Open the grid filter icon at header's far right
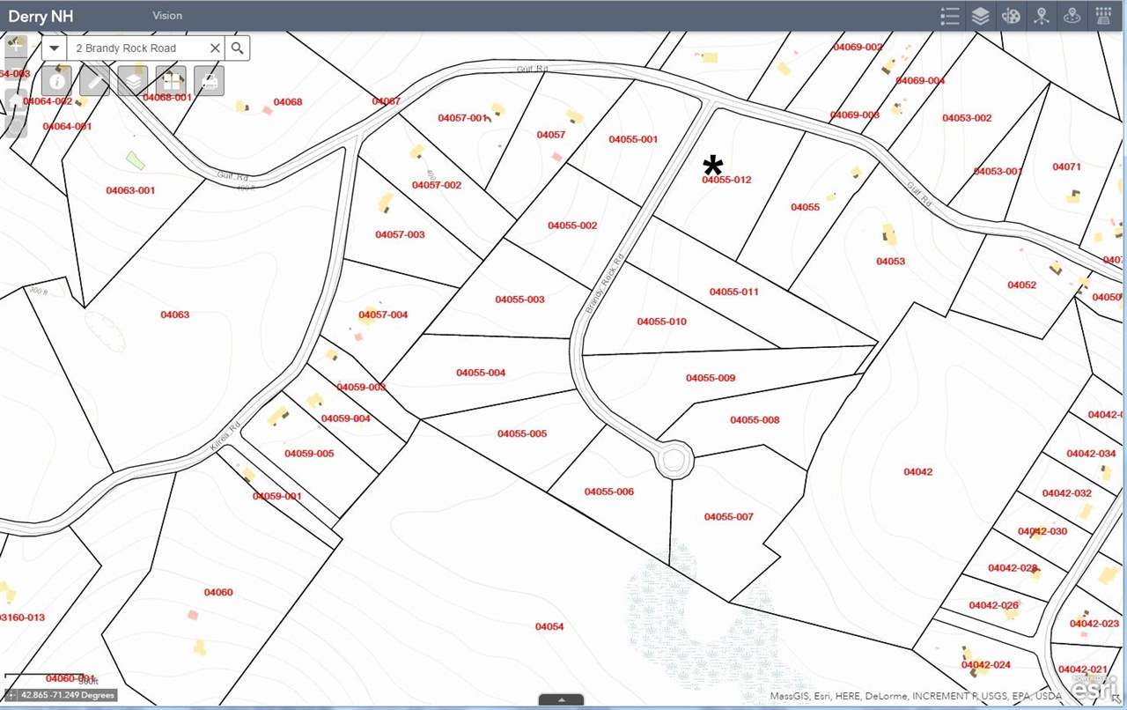Screen dimensions: 1127x710 click(x=1103, y=16)
